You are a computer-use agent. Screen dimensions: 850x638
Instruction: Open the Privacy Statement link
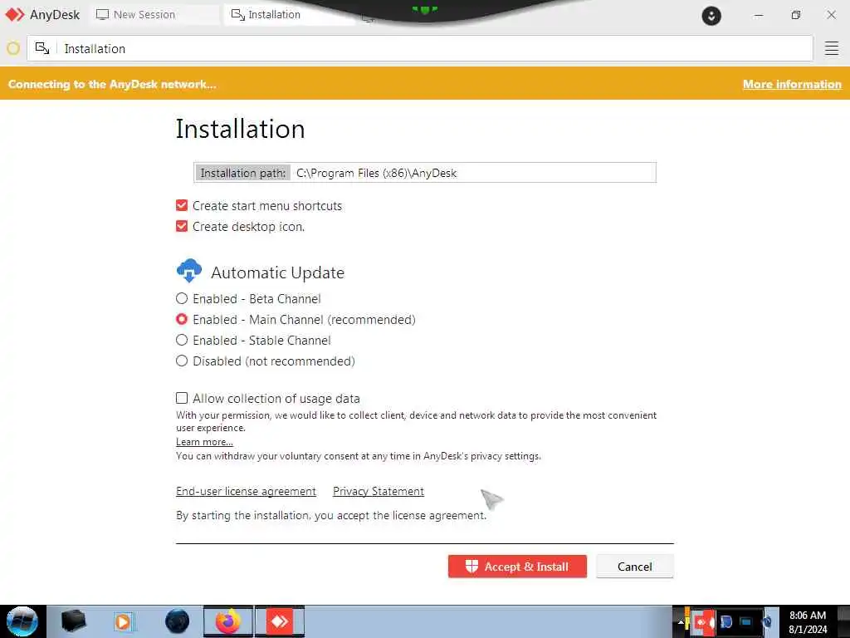[379, 491]
